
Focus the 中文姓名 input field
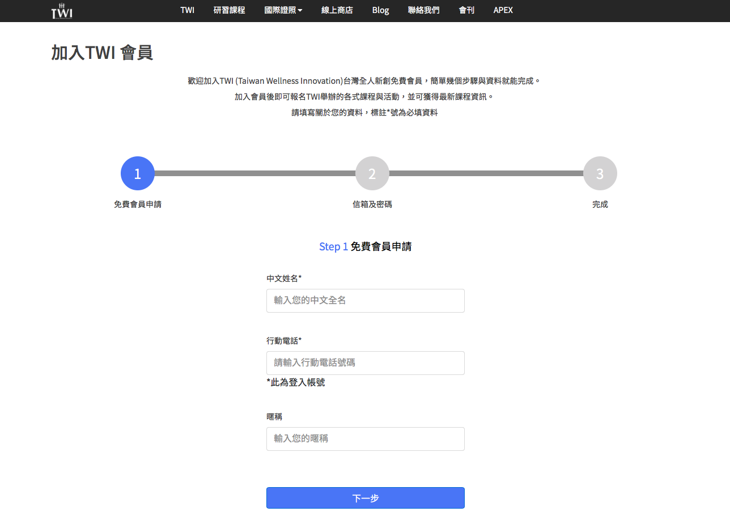coord(366,301)
